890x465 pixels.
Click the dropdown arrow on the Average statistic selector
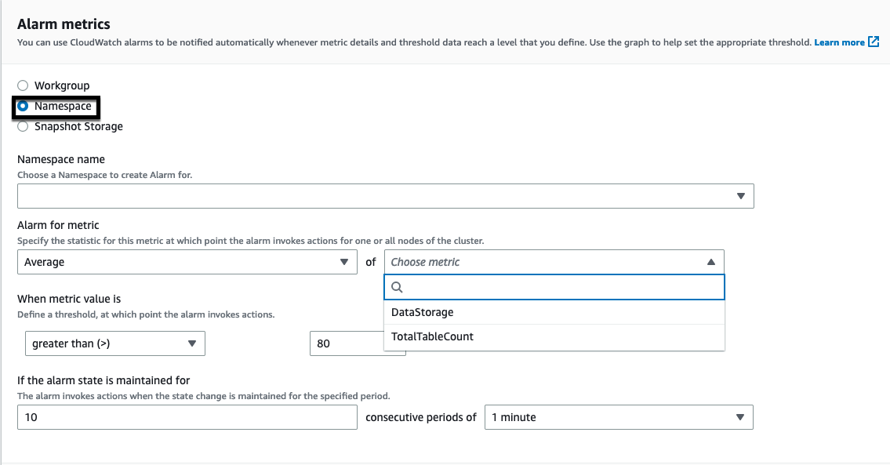click(343, 261)
